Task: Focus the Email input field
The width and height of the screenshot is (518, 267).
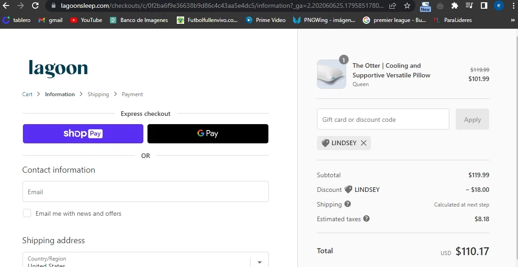Action: pyautogui.click(x=145, y=191)
